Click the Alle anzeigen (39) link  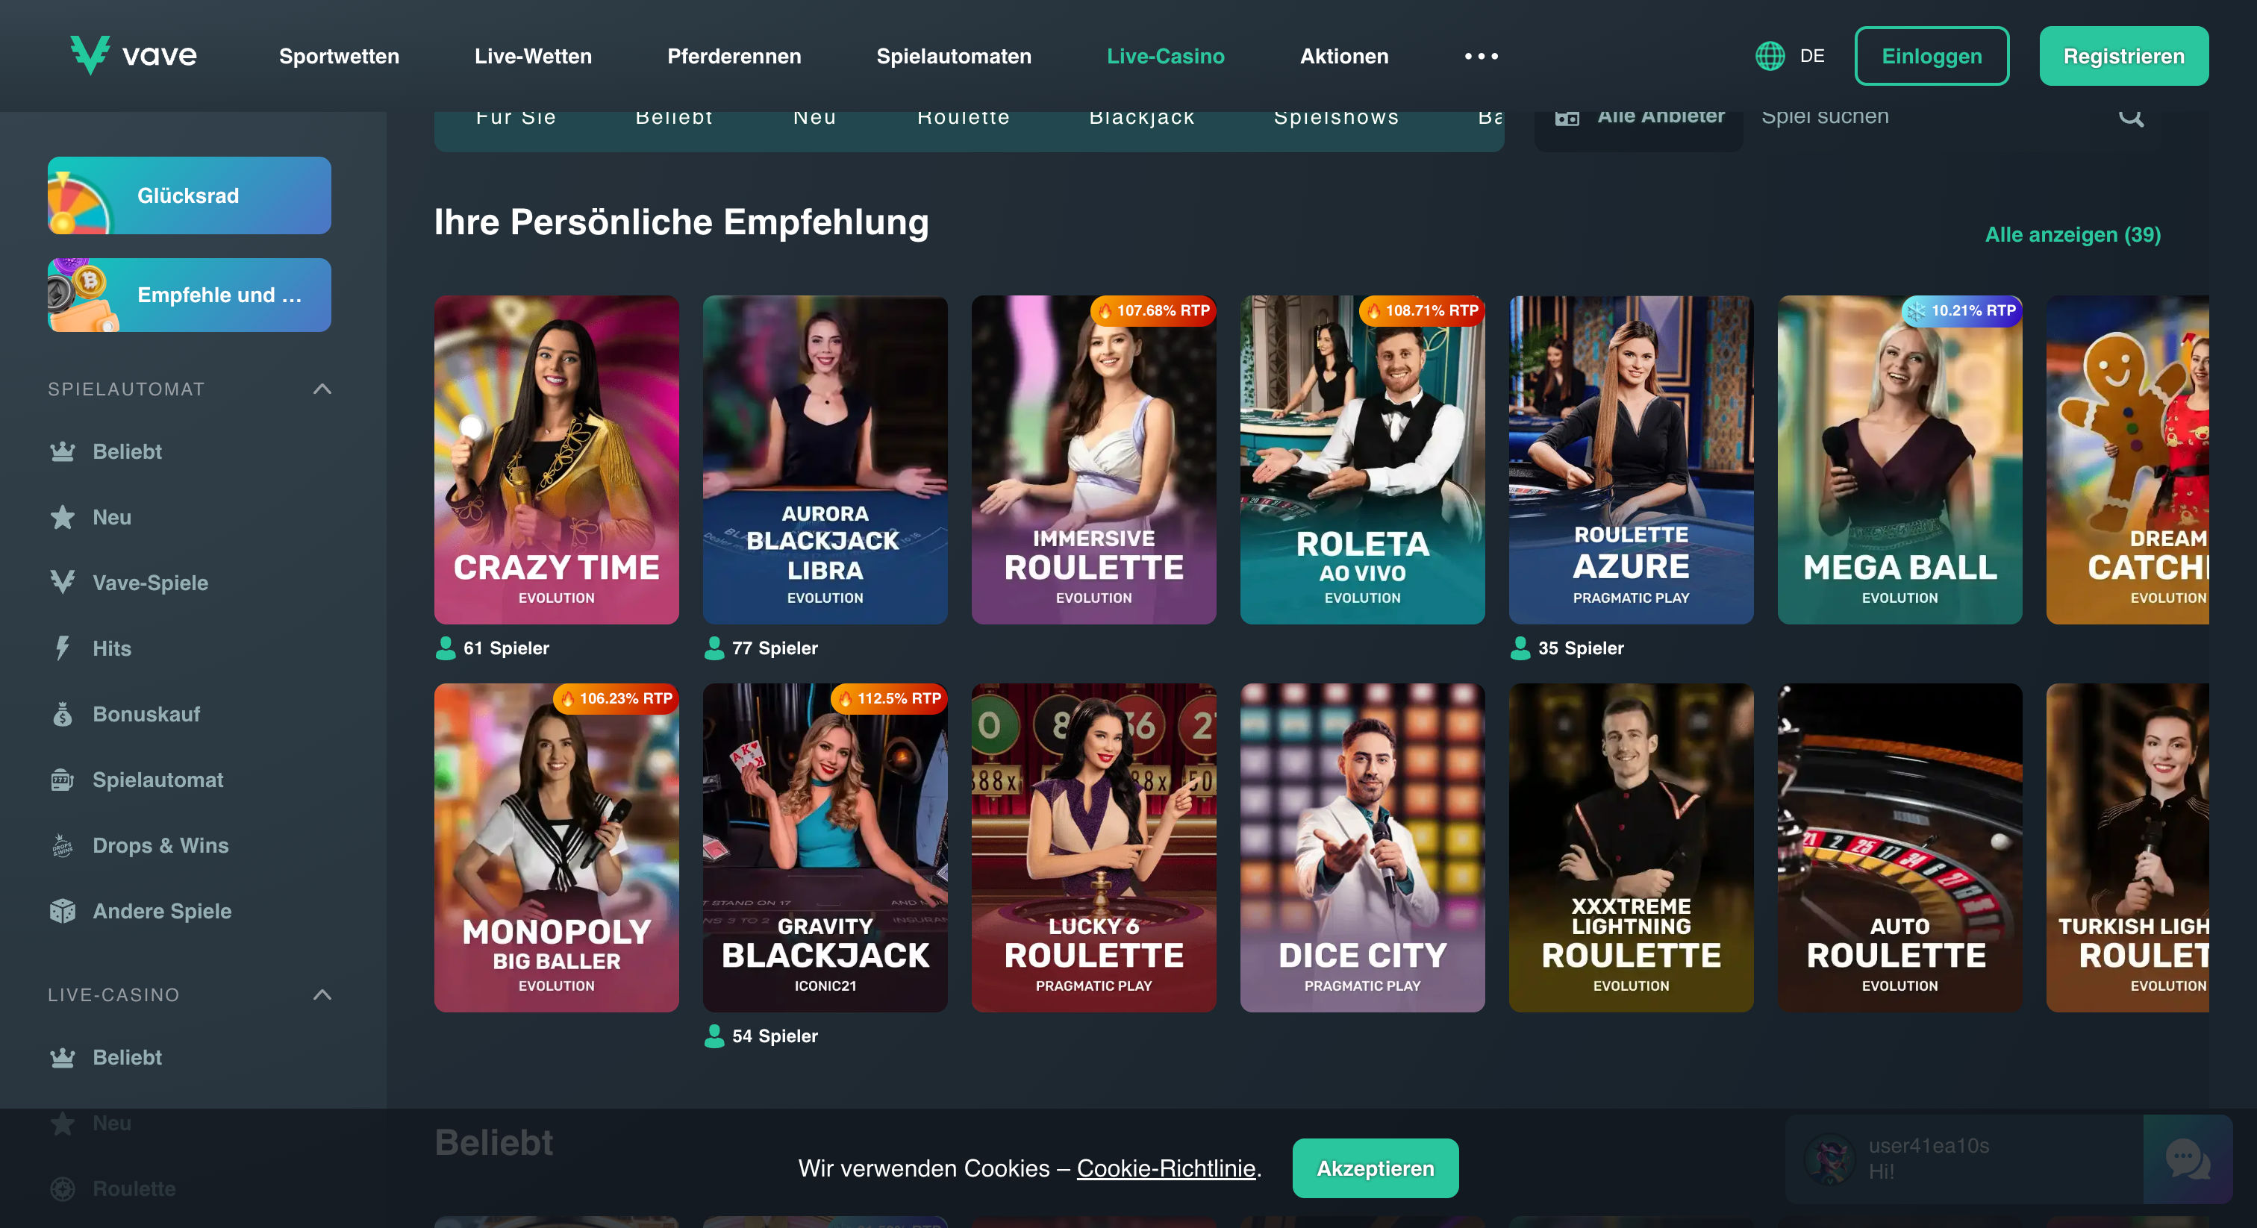click(x=2072, y=235)
